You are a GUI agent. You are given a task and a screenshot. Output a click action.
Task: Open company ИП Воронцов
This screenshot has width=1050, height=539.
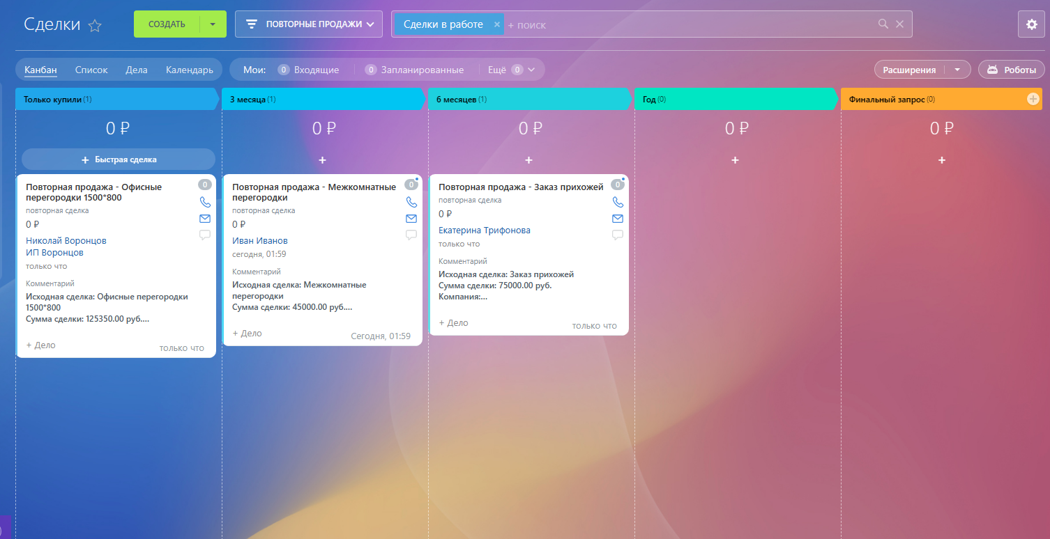pyautogui.click(x=54, y=253)
